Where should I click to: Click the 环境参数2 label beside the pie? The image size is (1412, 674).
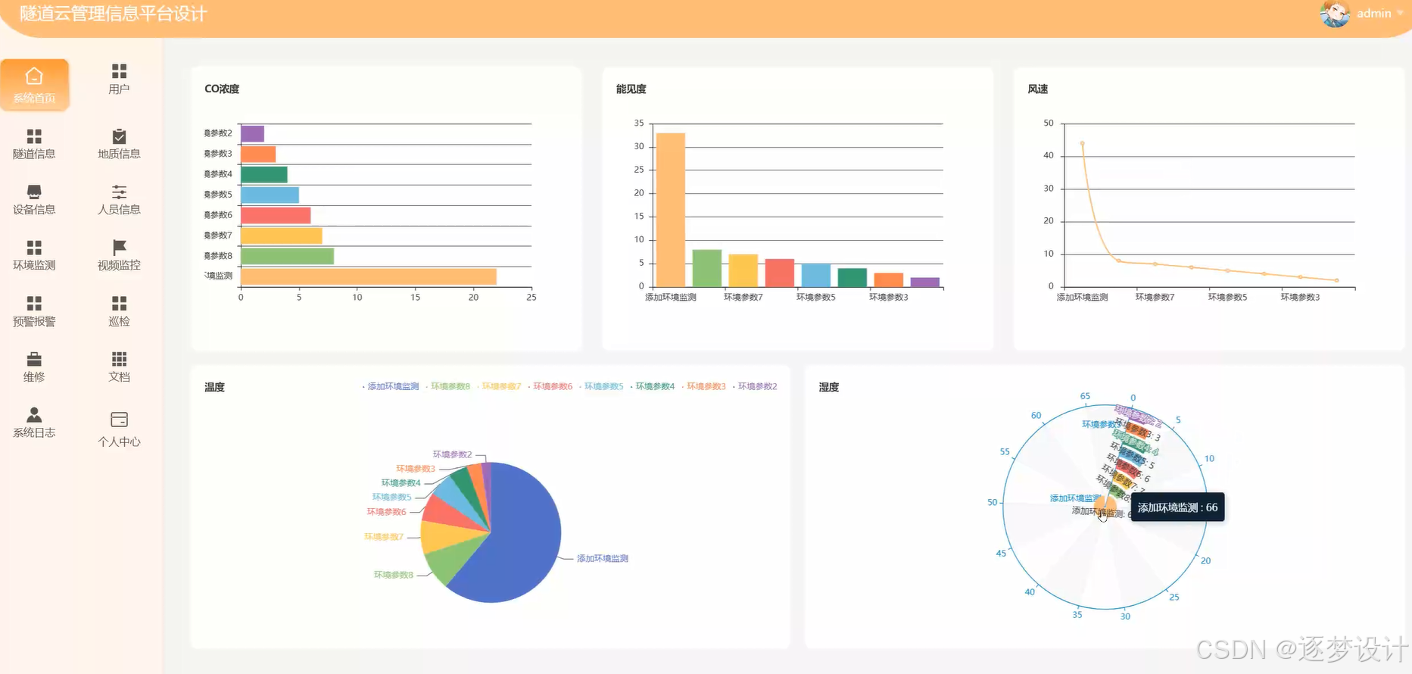[452, 454]
